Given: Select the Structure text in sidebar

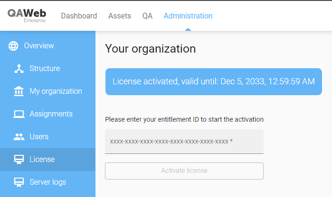Looking at the screenshot, I should pos(45,69).
